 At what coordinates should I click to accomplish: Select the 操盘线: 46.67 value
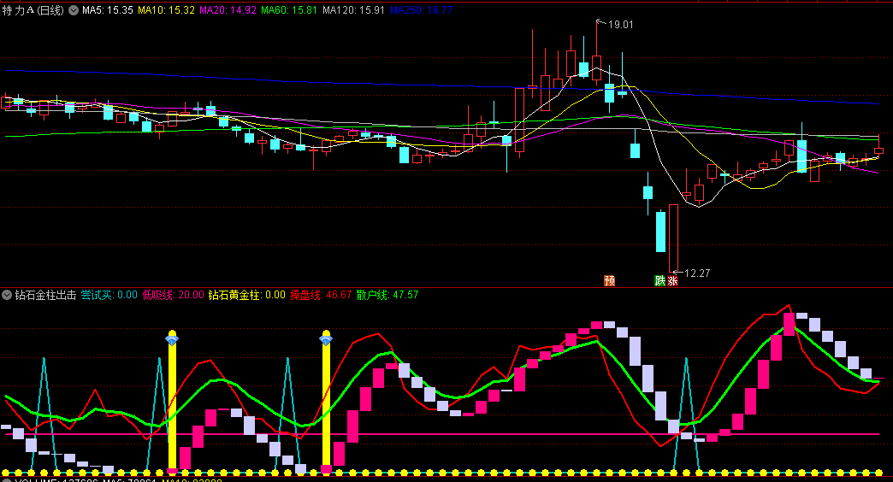[x=321, y=295]
